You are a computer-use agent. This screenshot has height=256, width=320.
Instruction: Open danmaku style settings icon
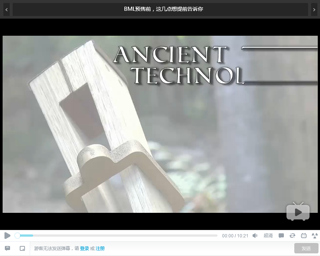click(x=7, y=248)
